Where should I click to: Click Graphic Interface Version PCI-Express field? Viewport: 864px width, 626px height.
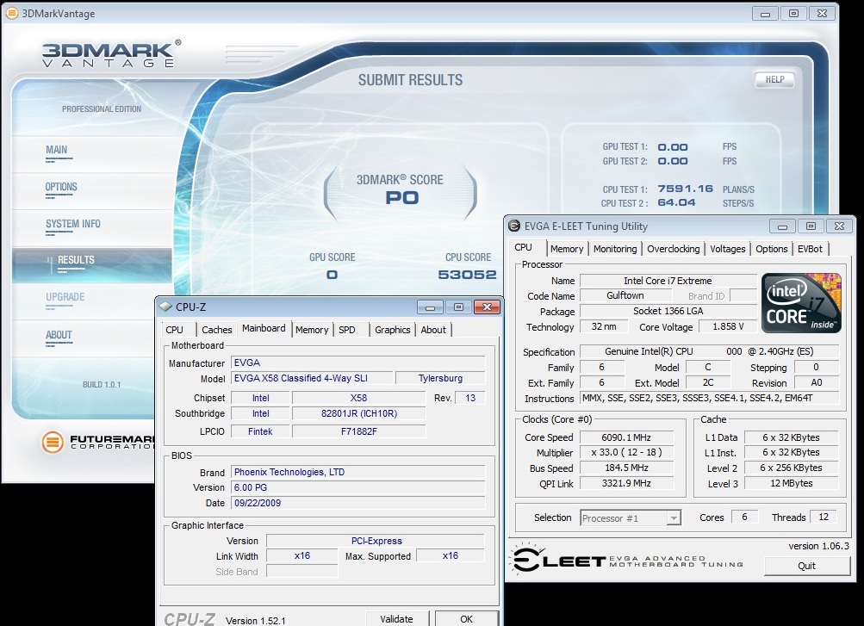(376, 541)
